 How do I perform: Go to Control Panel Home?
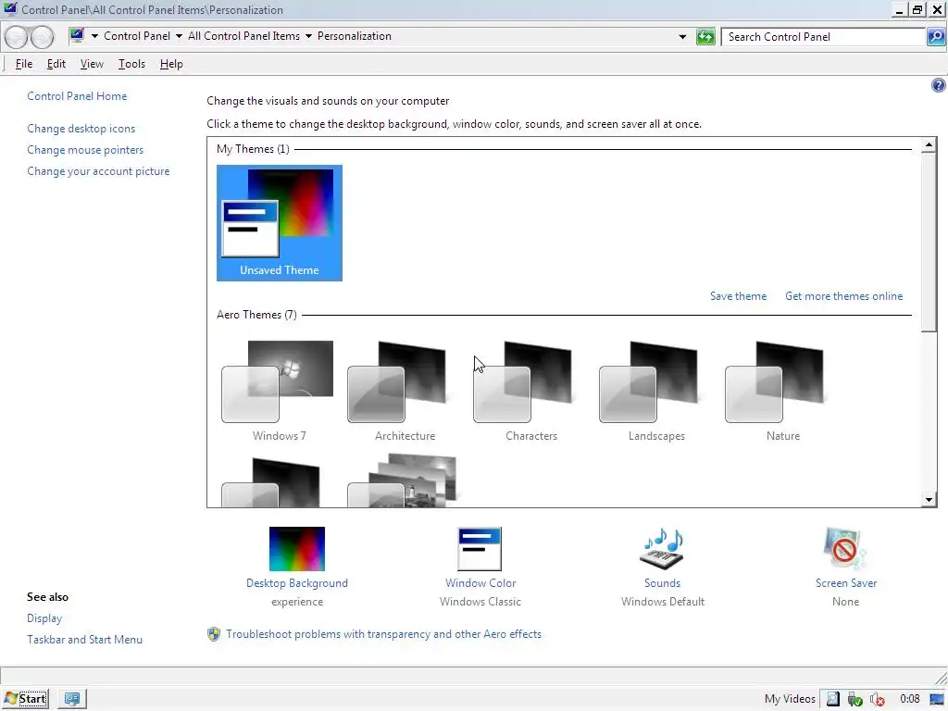tap(77, 96)
